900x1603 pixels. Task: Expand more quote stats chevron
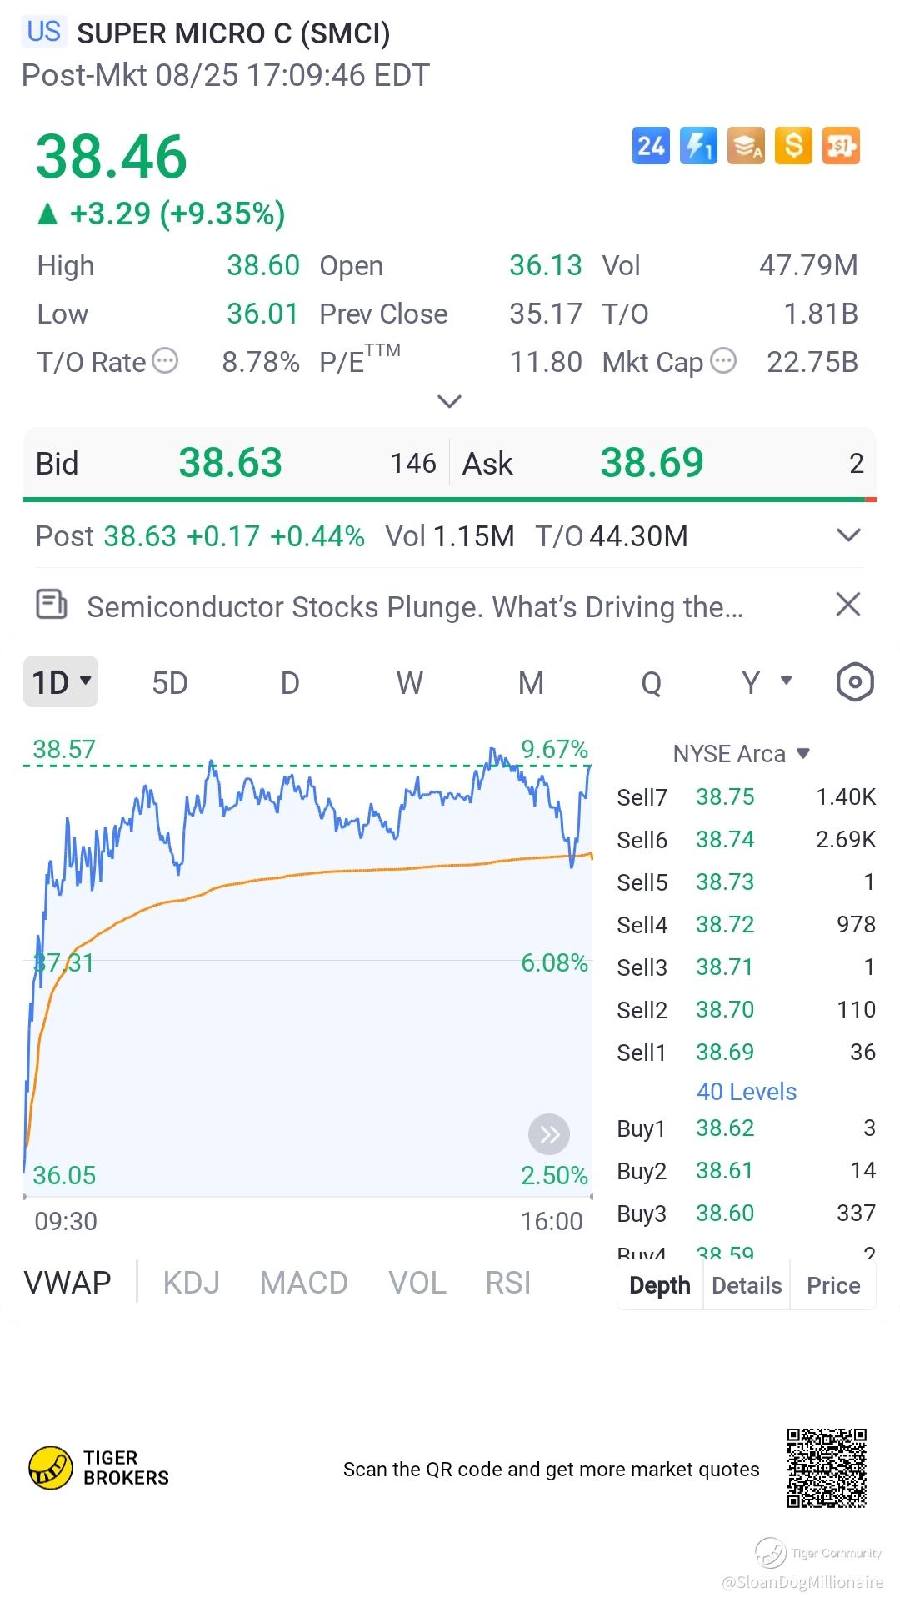point(449,402)
